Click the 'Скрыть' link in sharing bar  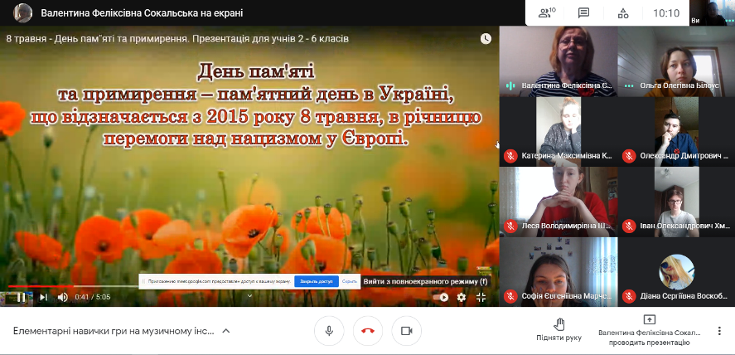[x=350, y=281]
